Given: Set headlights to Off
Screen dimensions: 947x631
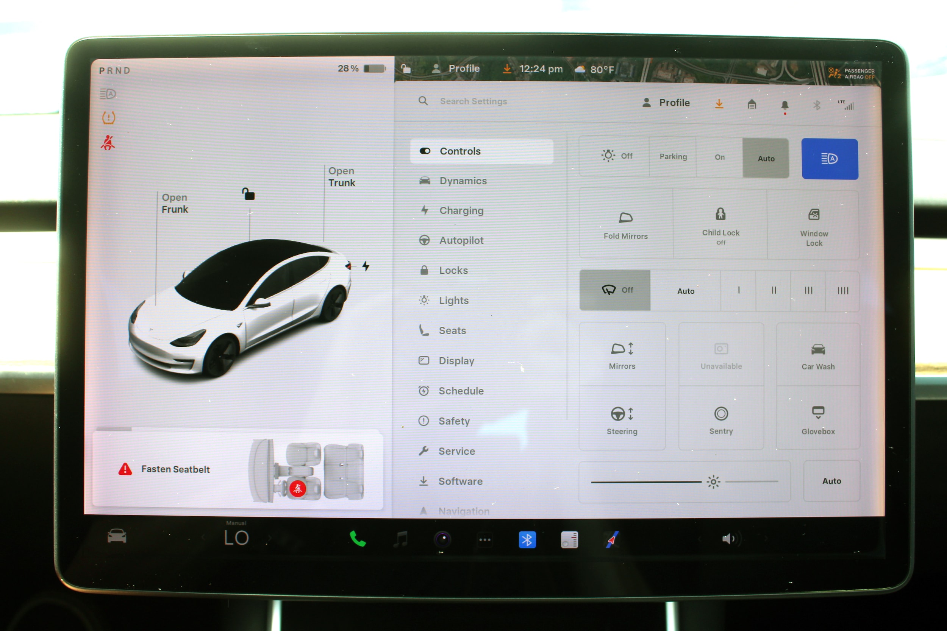Looking at the screenshot, I should click(614, 156).
